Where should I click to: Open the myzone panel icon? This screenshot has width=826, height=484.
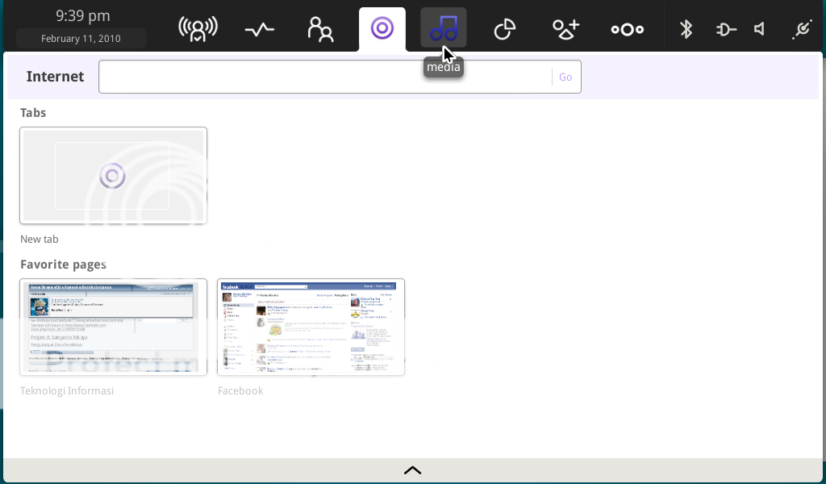pos(198,29)
